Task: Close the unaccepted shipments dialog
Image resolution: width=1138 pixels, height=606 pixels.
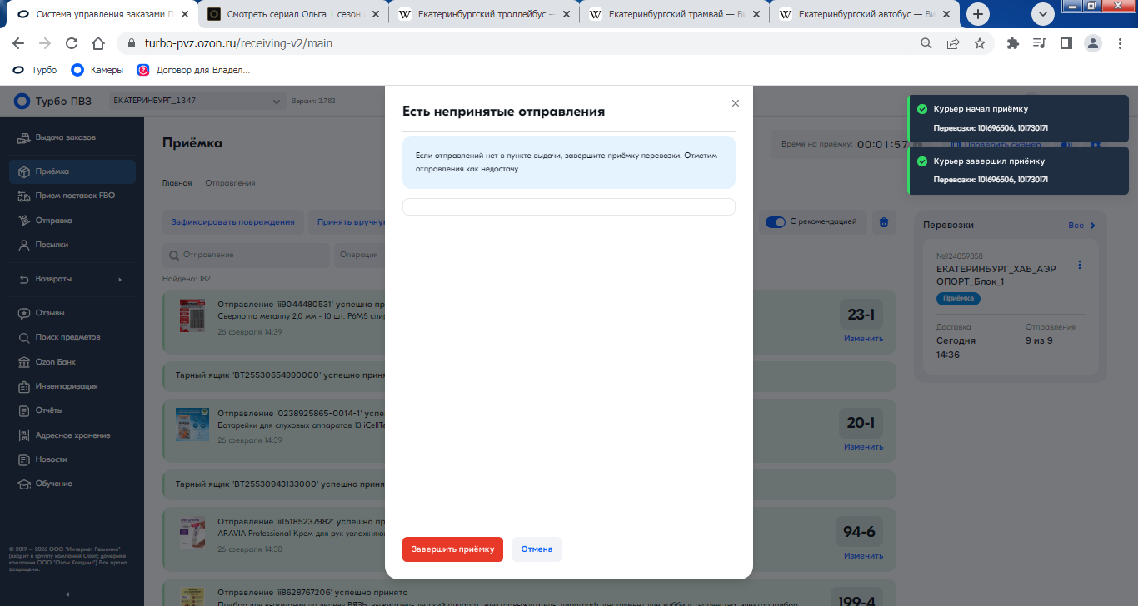Action: (735, 103)
